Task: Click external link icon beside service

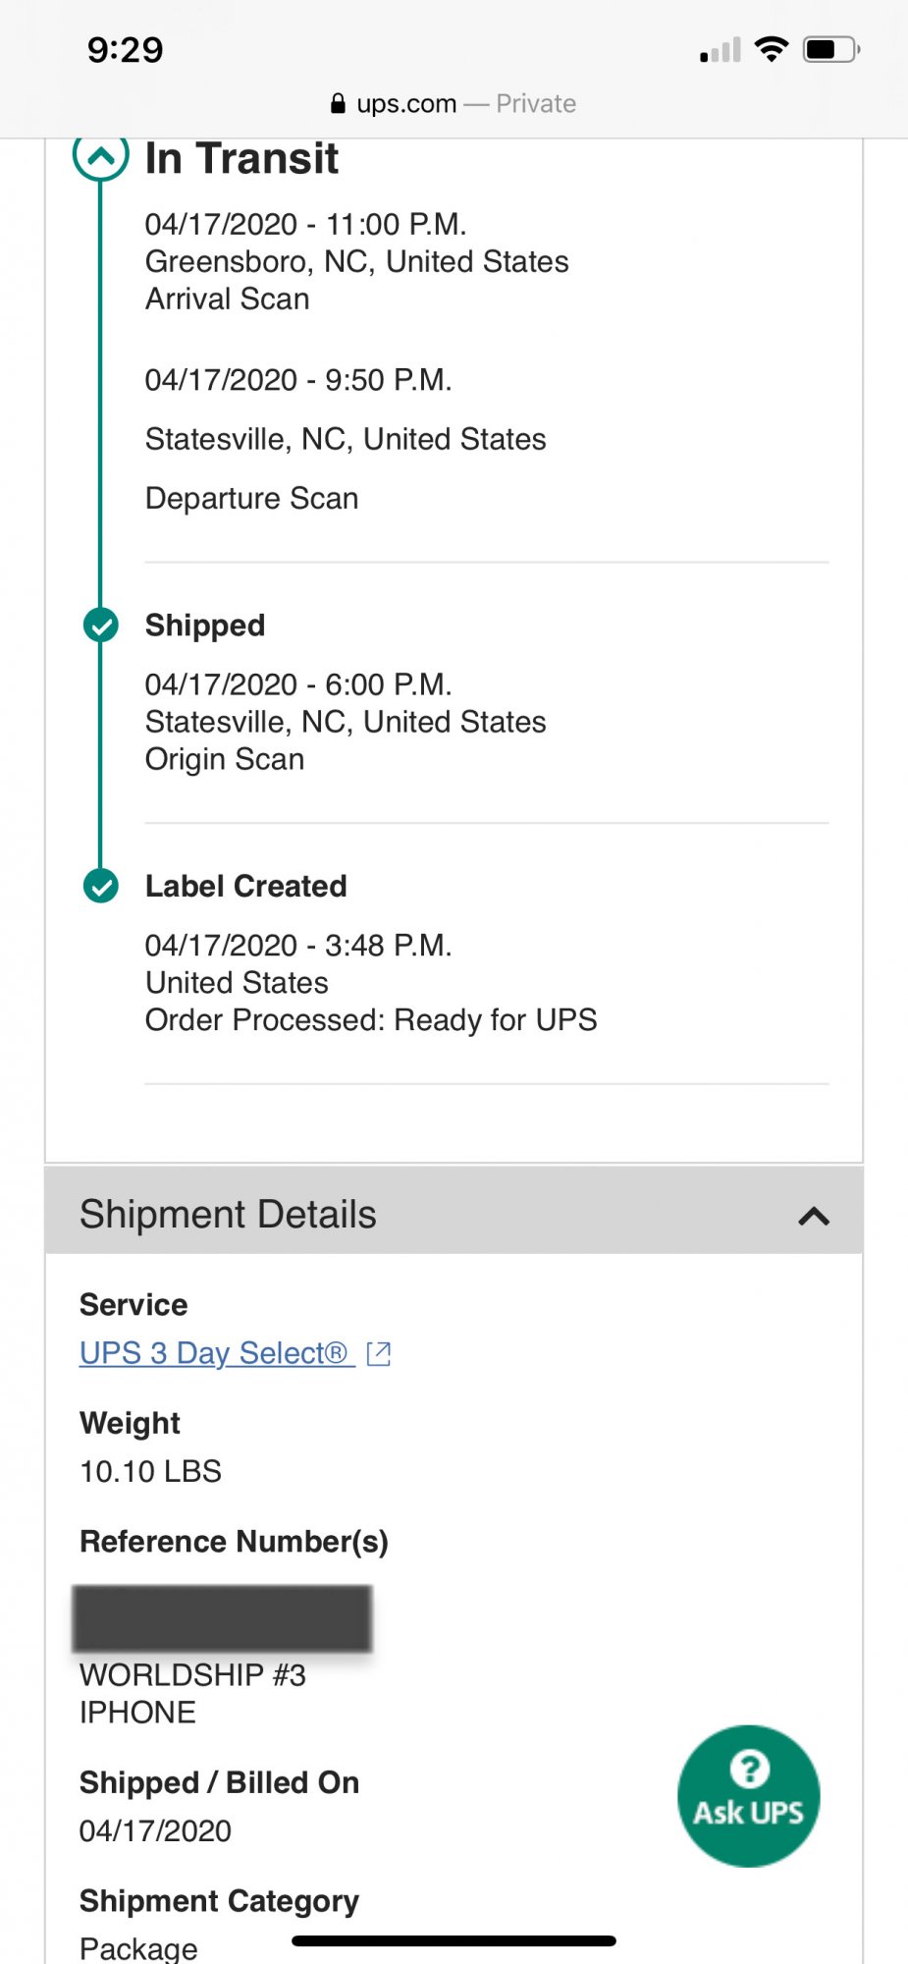Action: pyautogui.click(x=379, y=1354)
